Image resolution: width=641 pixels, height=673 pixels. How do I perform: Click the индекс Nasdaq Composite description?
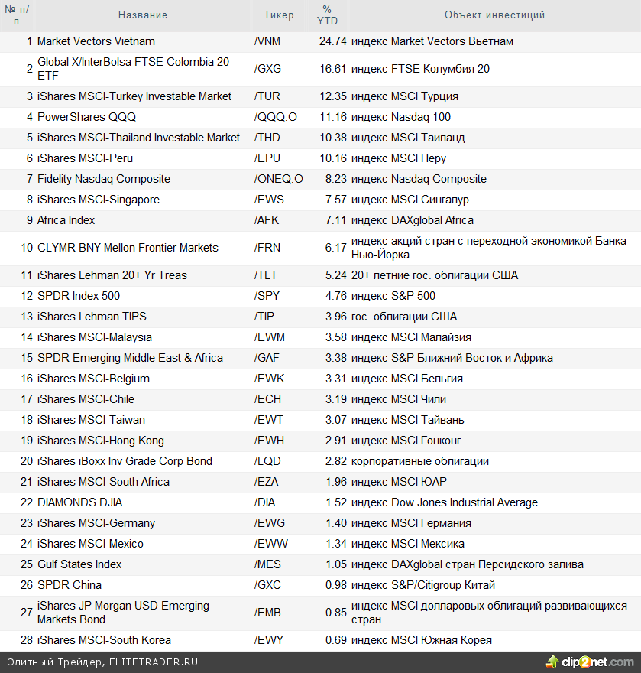[x=419, y=179]
